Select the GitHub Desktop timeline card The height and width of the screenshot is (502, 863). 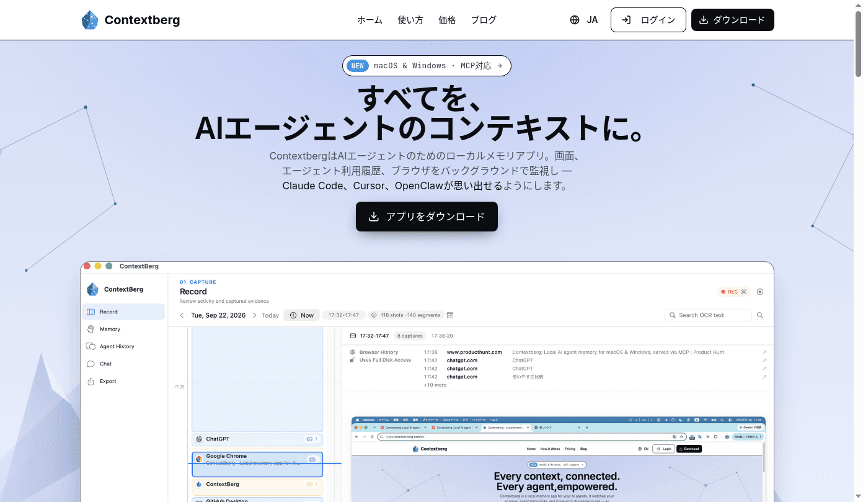(257, 500)
